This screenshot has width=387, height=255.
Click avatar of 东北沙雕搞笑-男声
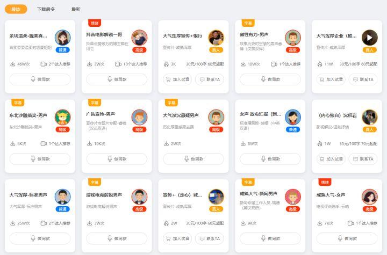click(x=62, y=117)
